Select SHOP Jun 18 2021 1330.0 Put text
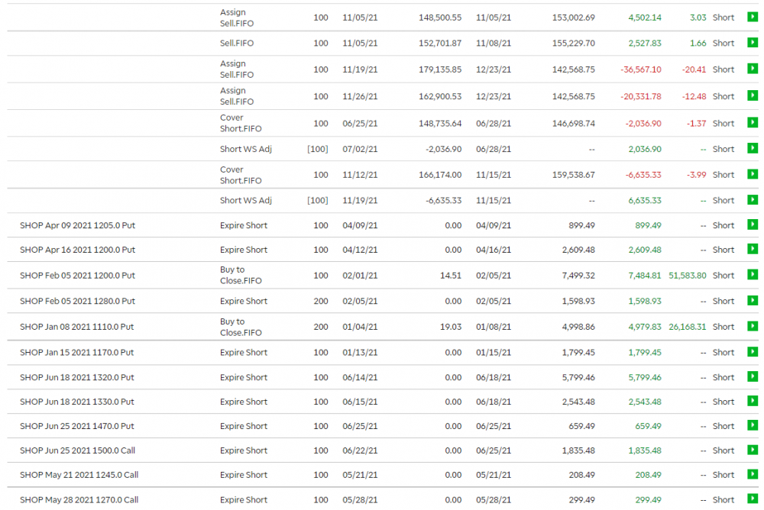Screen dimensions: 764x510 tap(77, 402)
